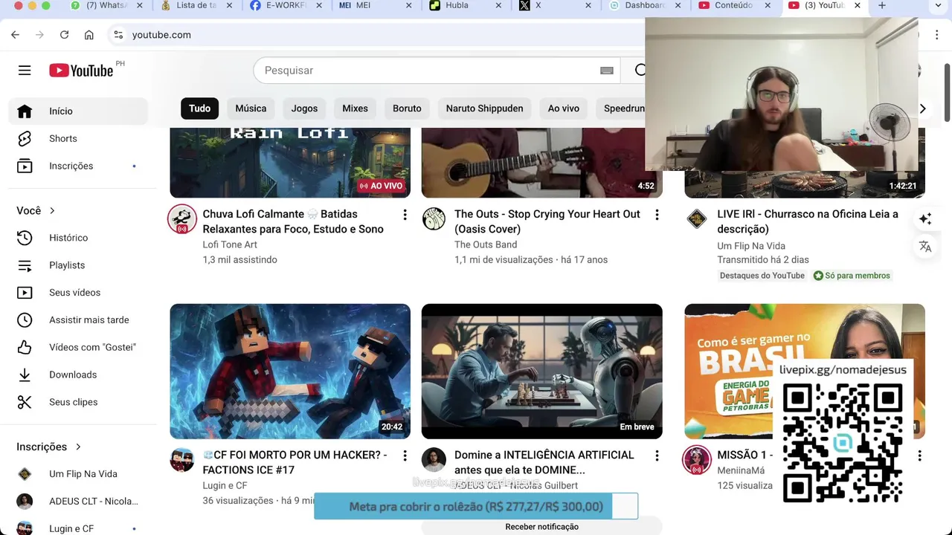Open Um Flip Na Vida subscription in sidebar
The width and height of the screenshot is (952, 535).
79,474
